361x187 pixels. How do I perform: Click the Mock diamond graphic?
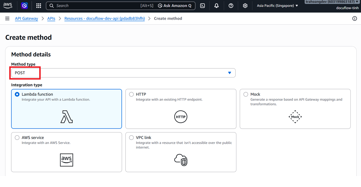pyautogui.click(x=295, y=117)
